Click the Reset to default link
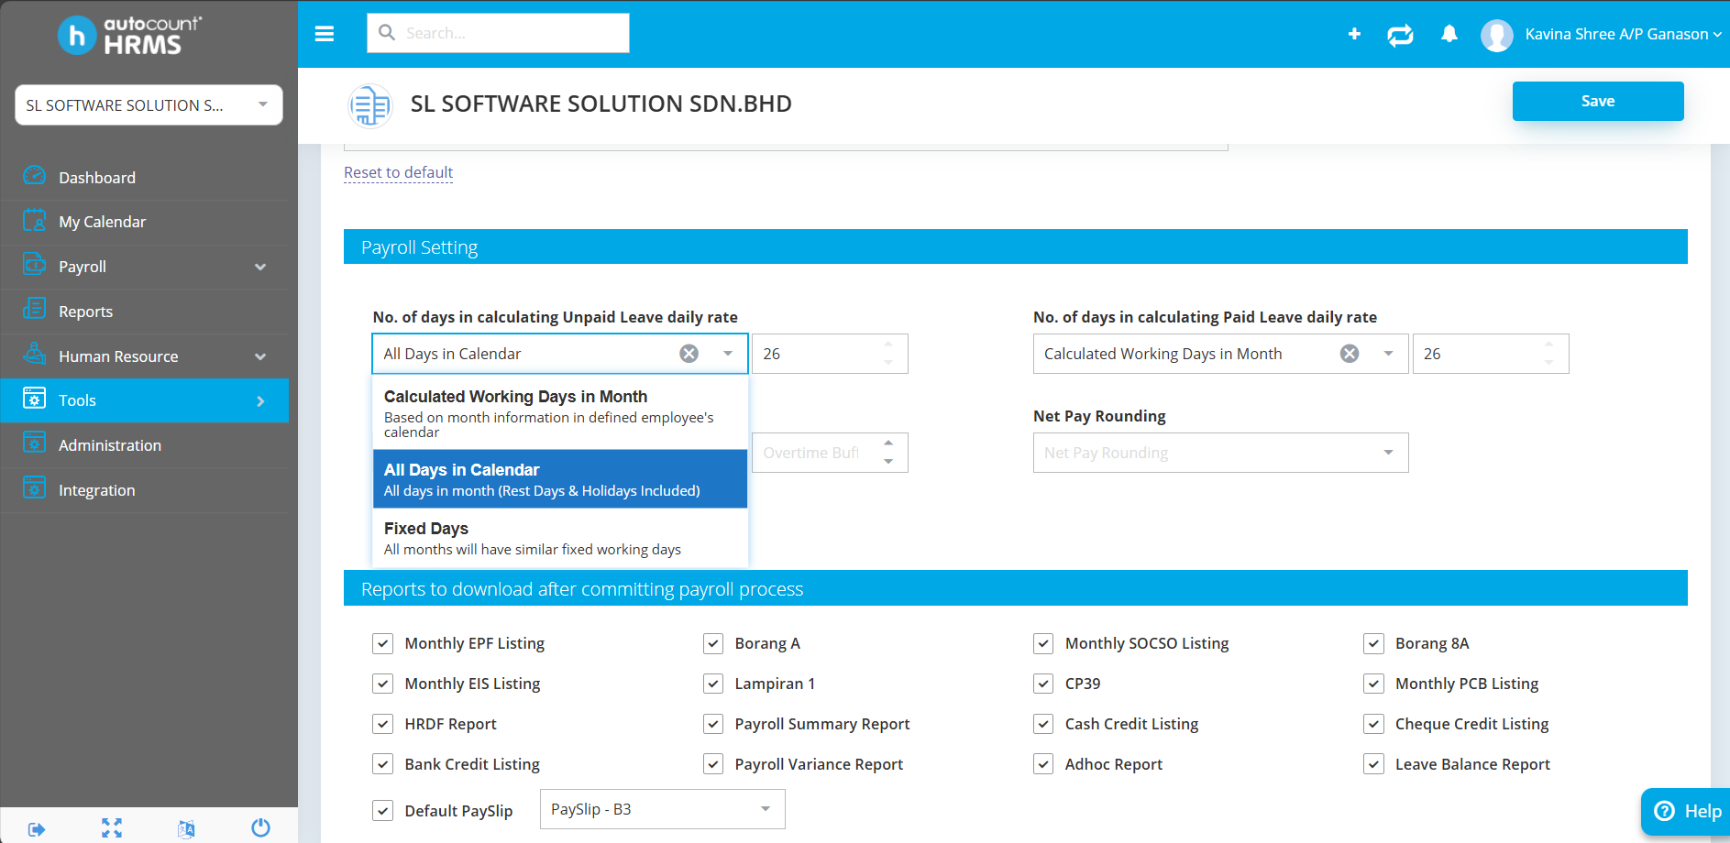Image resolution: width=1730 pixels, height=843 pixels. click(x=398, y=172)
